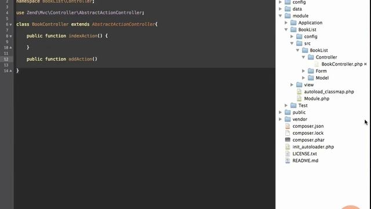This screenshot has height=209, width=371.
Task: Expand the Model folder
Action: click(x=303, y=78)
